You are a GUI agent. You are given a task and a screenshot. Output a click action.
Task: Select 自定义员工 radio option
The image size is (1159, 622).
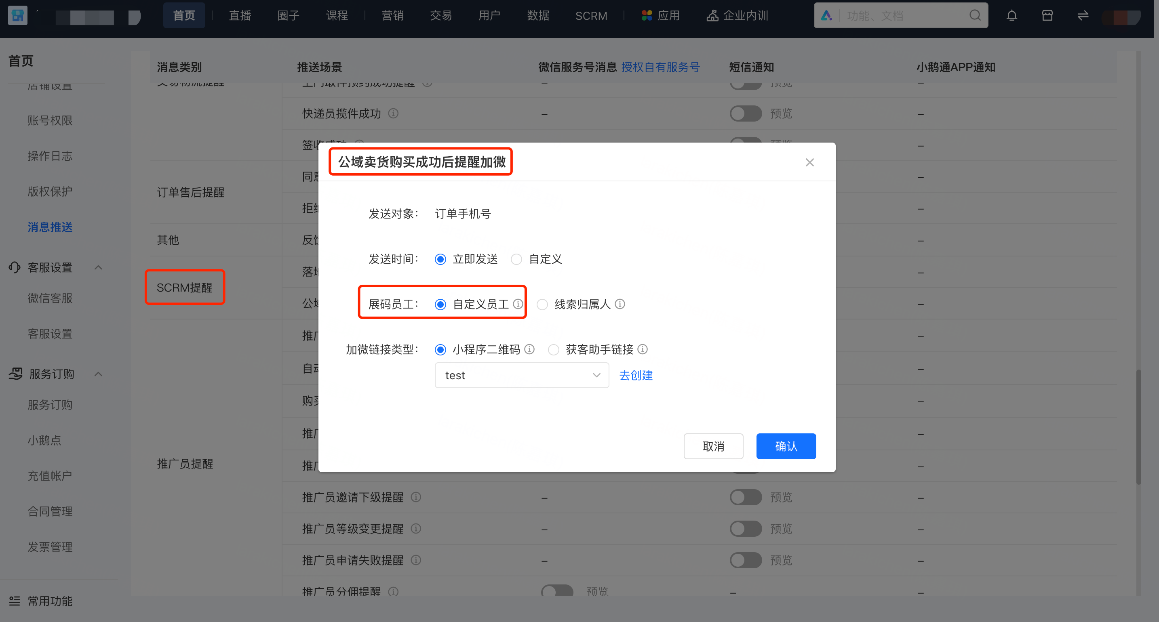(440, 304)
